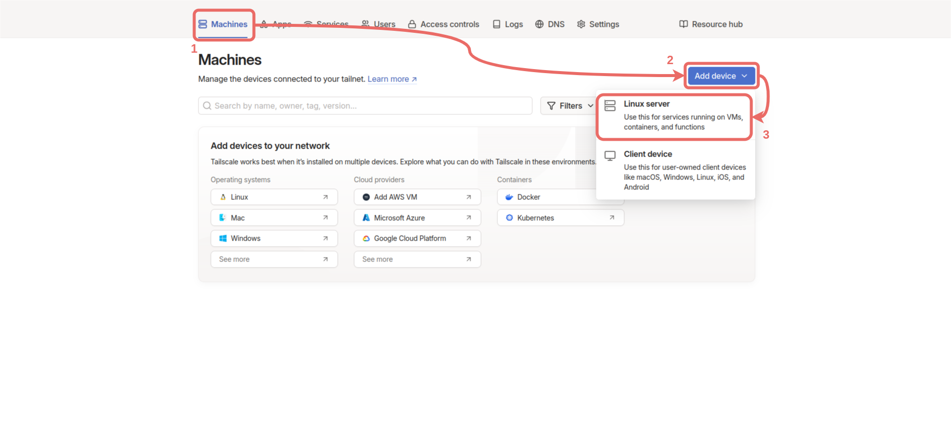Focus the machine search field
This screenshot has height=441, width=951.
(x=365, y=106)
